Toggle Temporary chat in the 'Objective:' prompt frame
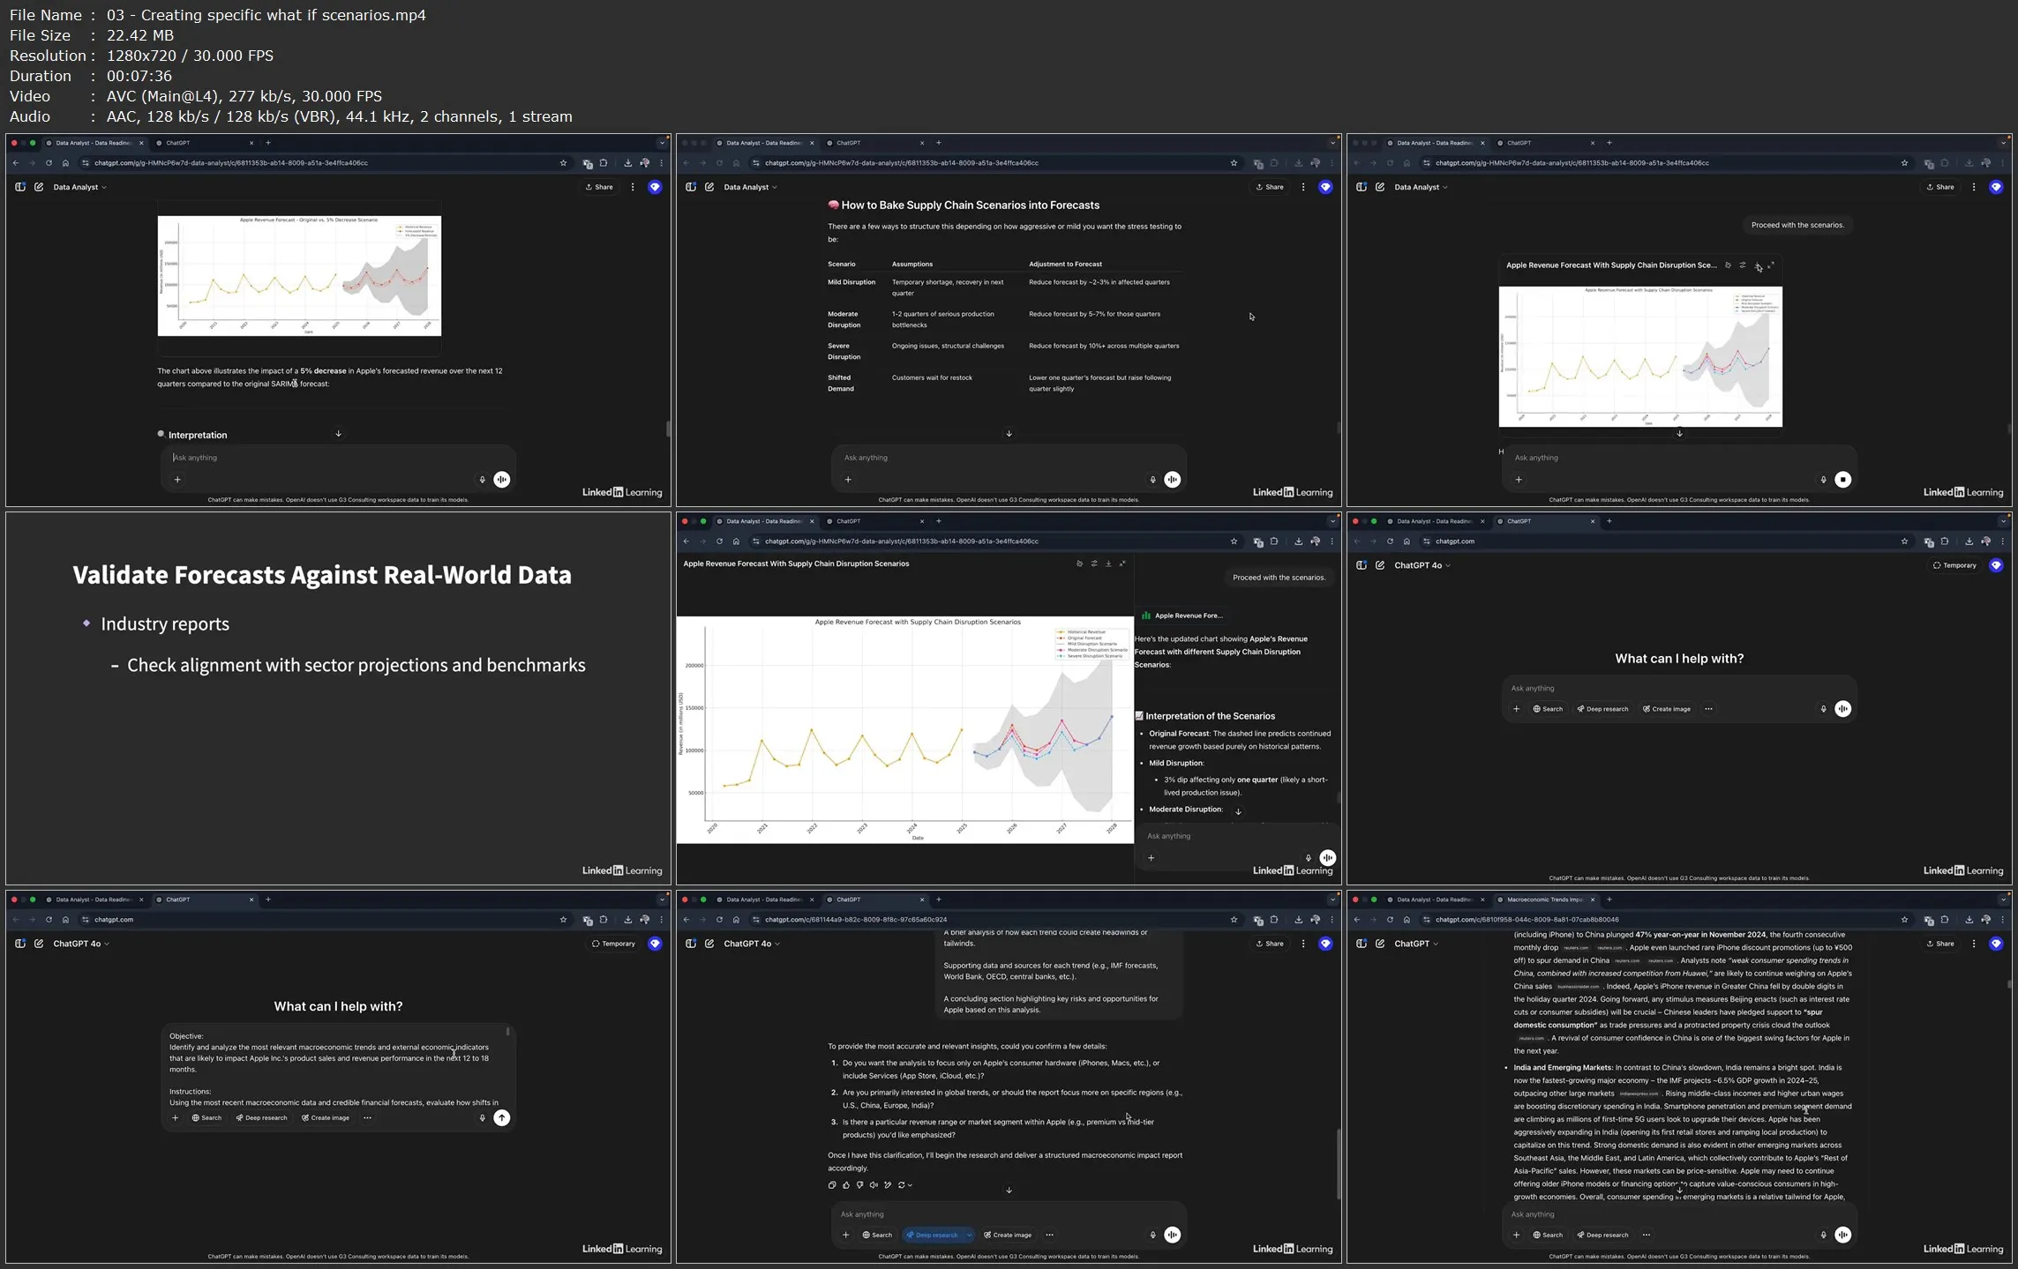Image resolution: width=2018 pixels, height=1269 pixels. click(x=613, y=944)
